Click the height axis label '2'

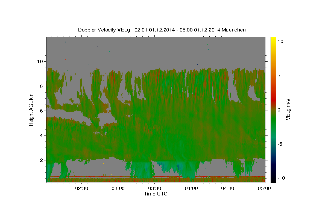click(41, 160)
